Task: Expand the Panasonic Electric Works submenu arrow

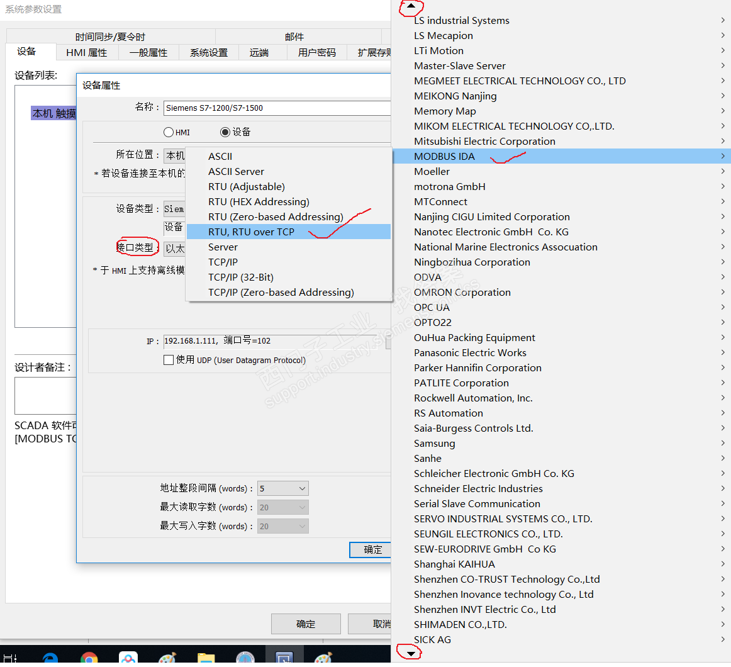Action: click(x=723, y=352)
